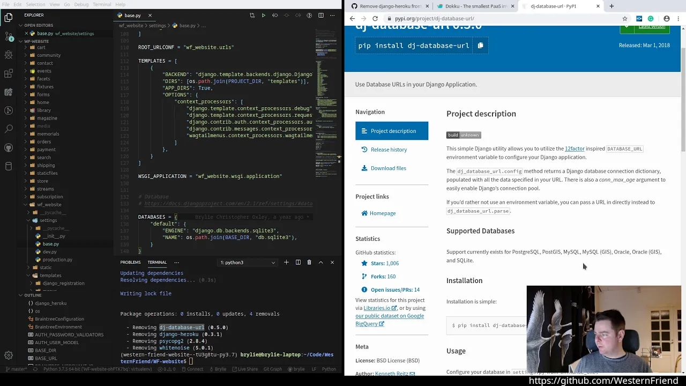The width and height of the screenshot is (686, 386).
Task: Open the File menu in VS Code
Action: point(5,4)
